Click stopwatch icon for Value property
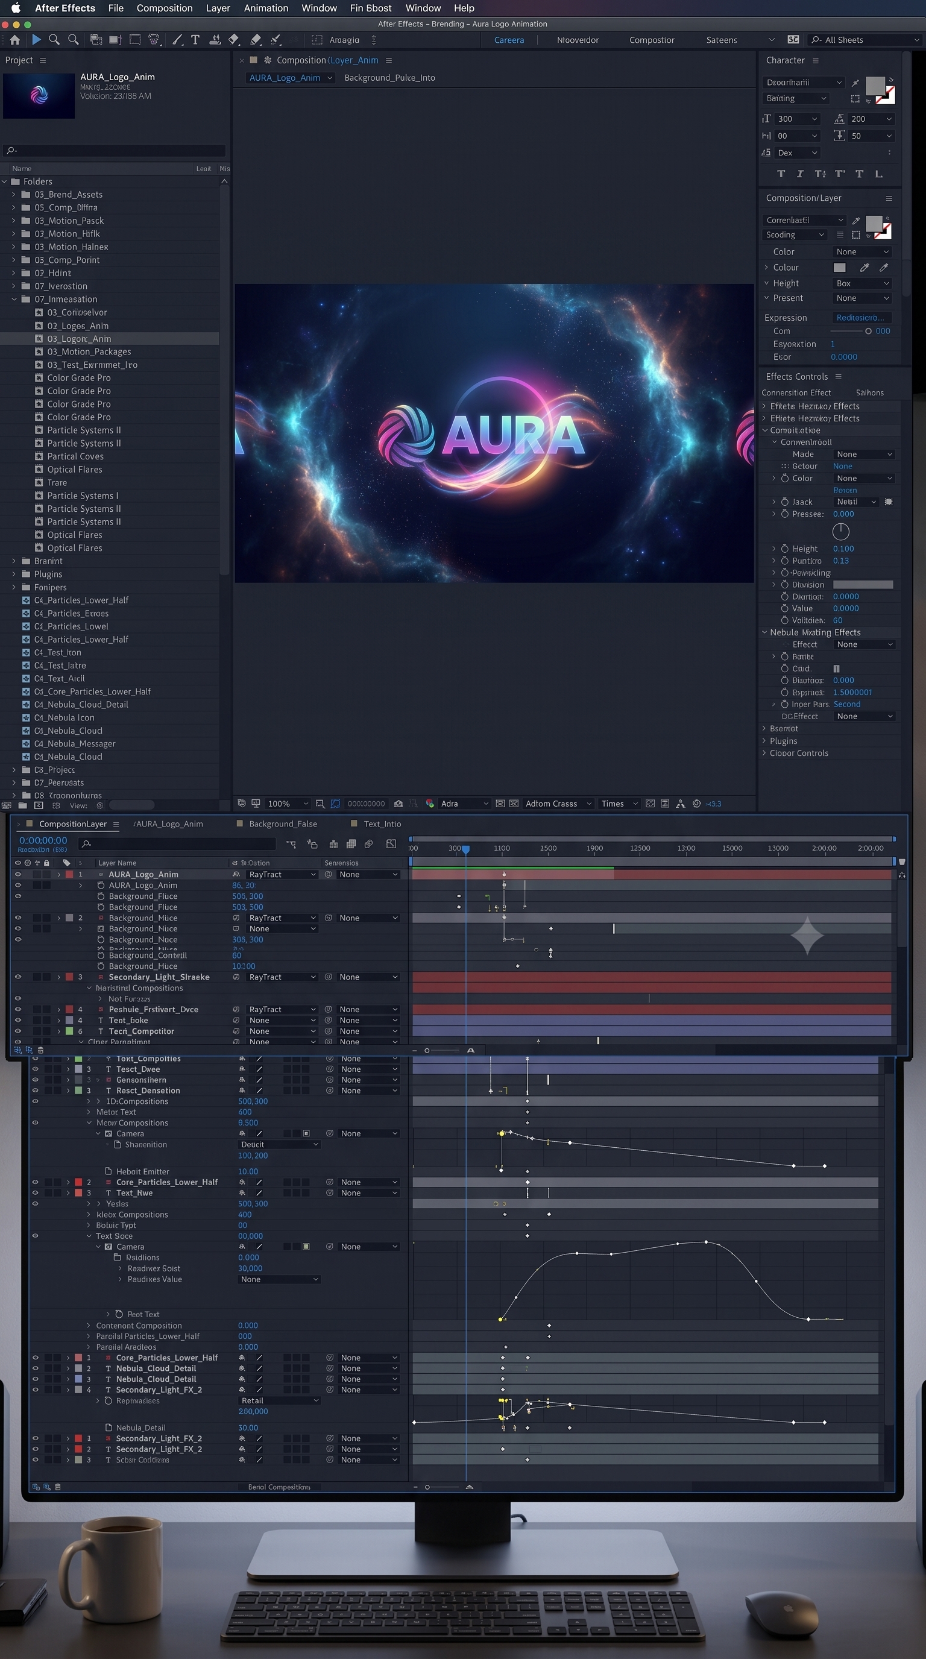Viewport: 926px width, 1659px height. coord(784,609)
